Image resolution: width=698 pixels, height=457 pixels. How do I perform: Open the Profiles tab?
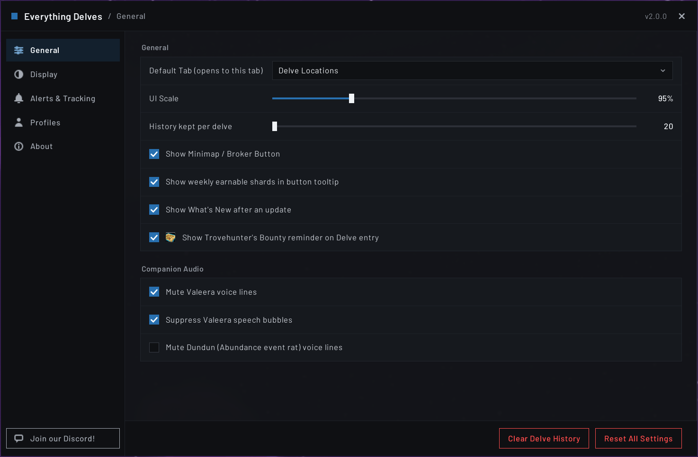[x=63, y=123]
